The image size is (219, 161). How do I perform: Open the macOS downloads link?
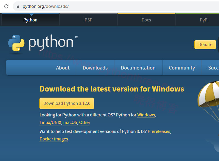[x=70, y=122]
